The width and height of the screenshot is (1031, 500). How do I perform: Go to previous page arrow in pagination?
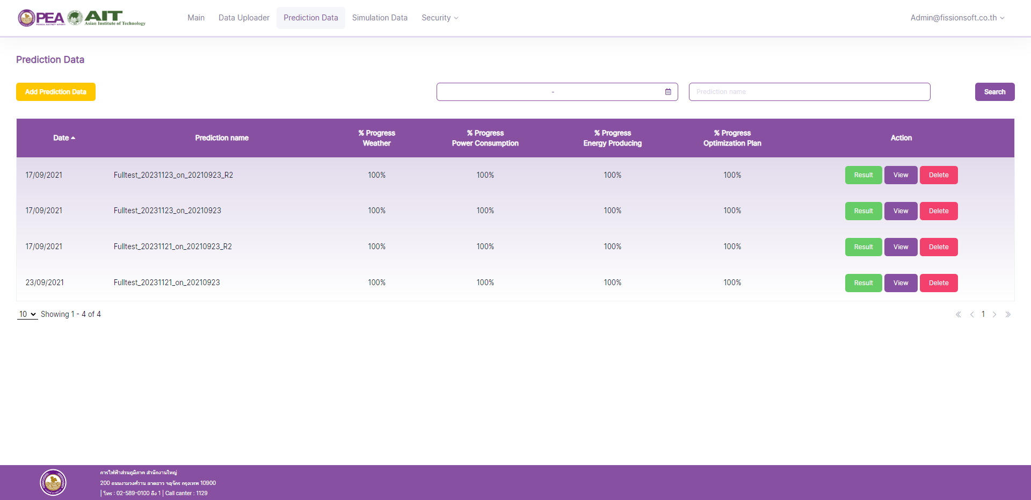(972, 315)
